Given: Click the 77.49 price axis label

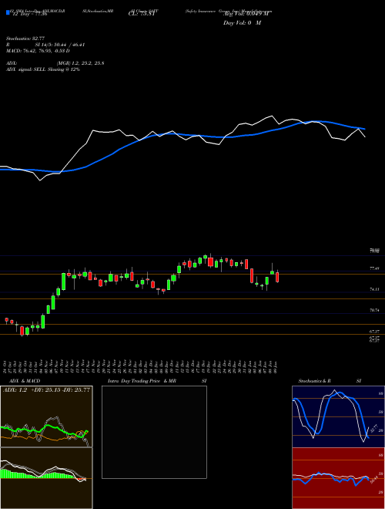Looking at the screenshot, I should (375, 268).
